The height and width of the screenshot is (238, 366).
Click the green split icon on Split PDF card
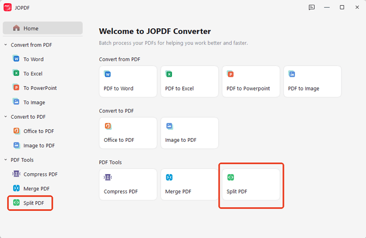coord(231,177)
